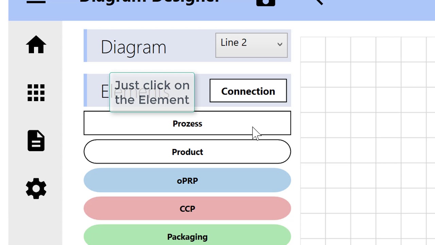Click the dropdown arrow next to Line 2

pos(280,44)
